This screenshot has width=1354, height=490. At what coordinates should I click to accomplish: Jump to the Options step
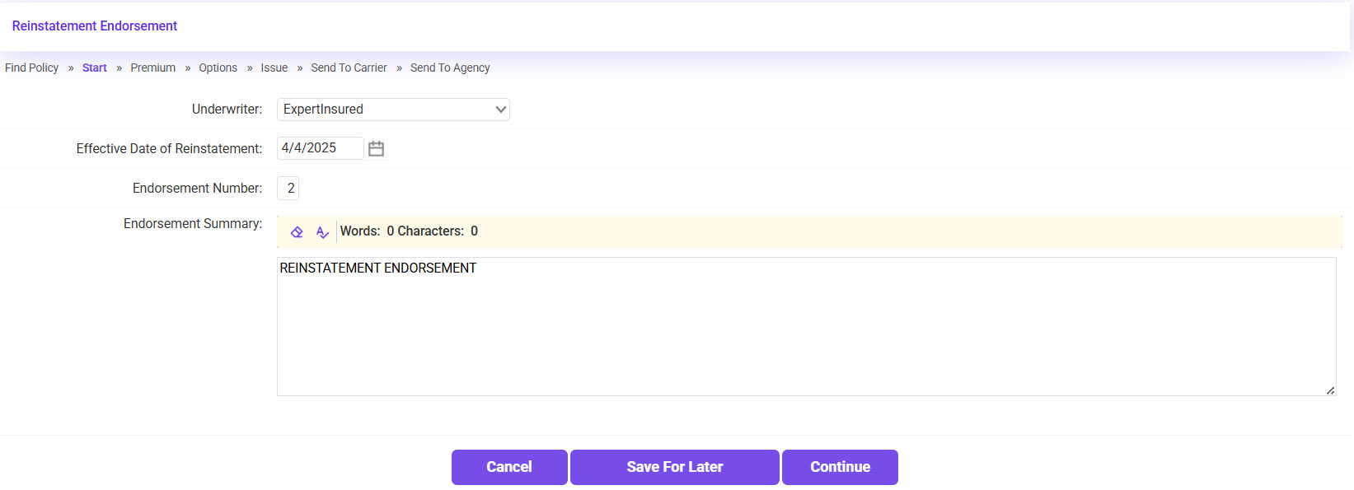coord(218,68)
